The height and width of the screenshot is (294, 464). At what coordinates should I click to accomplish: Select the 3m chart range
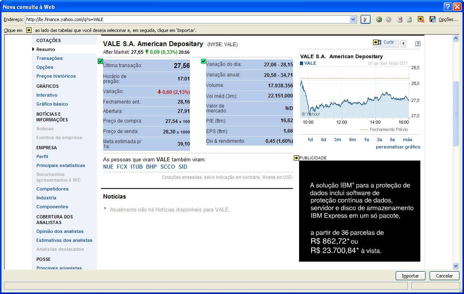[337, 140]
